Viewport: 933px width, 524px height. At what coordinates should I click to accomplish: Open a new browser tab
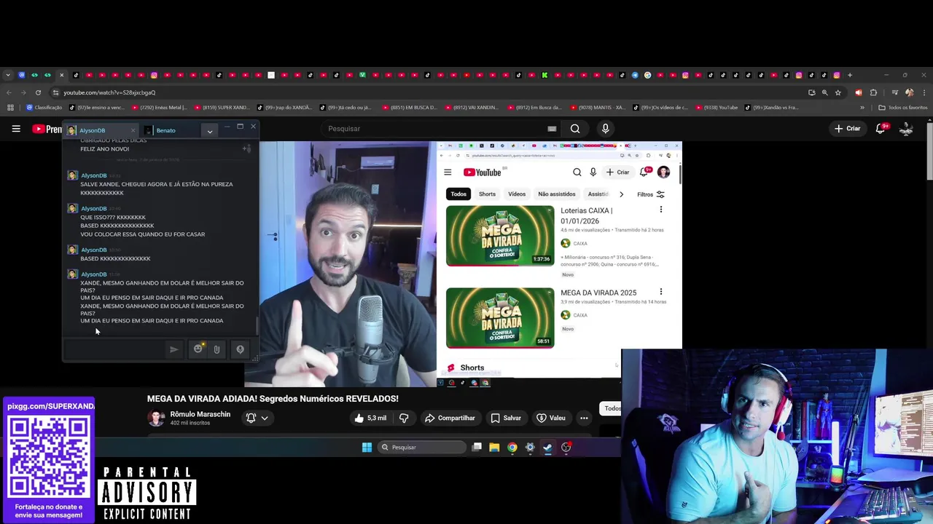(x=849, y=75)
